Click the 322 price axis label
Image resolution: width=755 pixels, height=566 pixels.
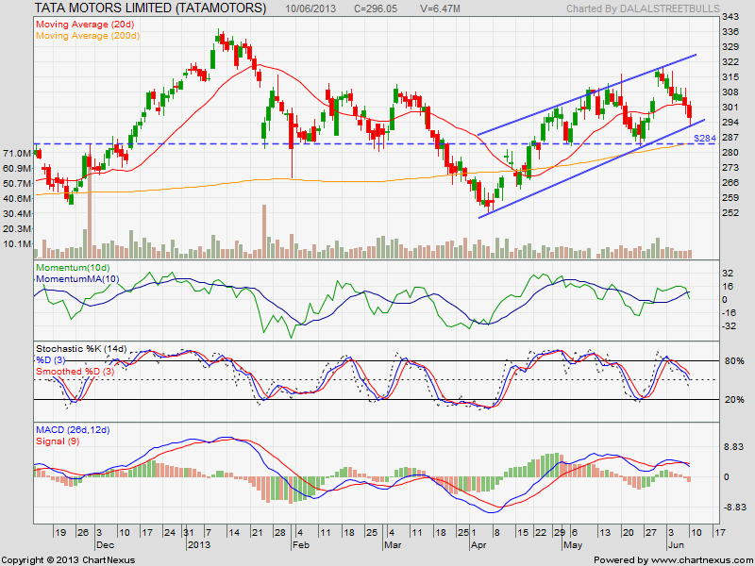pos(730,62)
